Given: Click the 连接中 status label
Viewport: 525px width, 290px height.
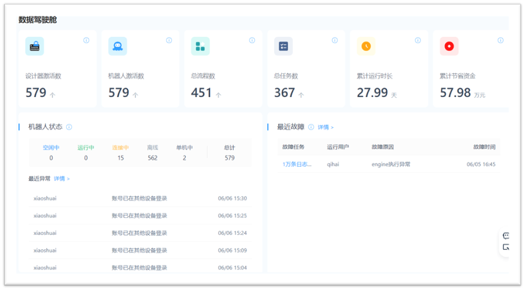Looking at the screenshot, I should [x=121, y=148].
